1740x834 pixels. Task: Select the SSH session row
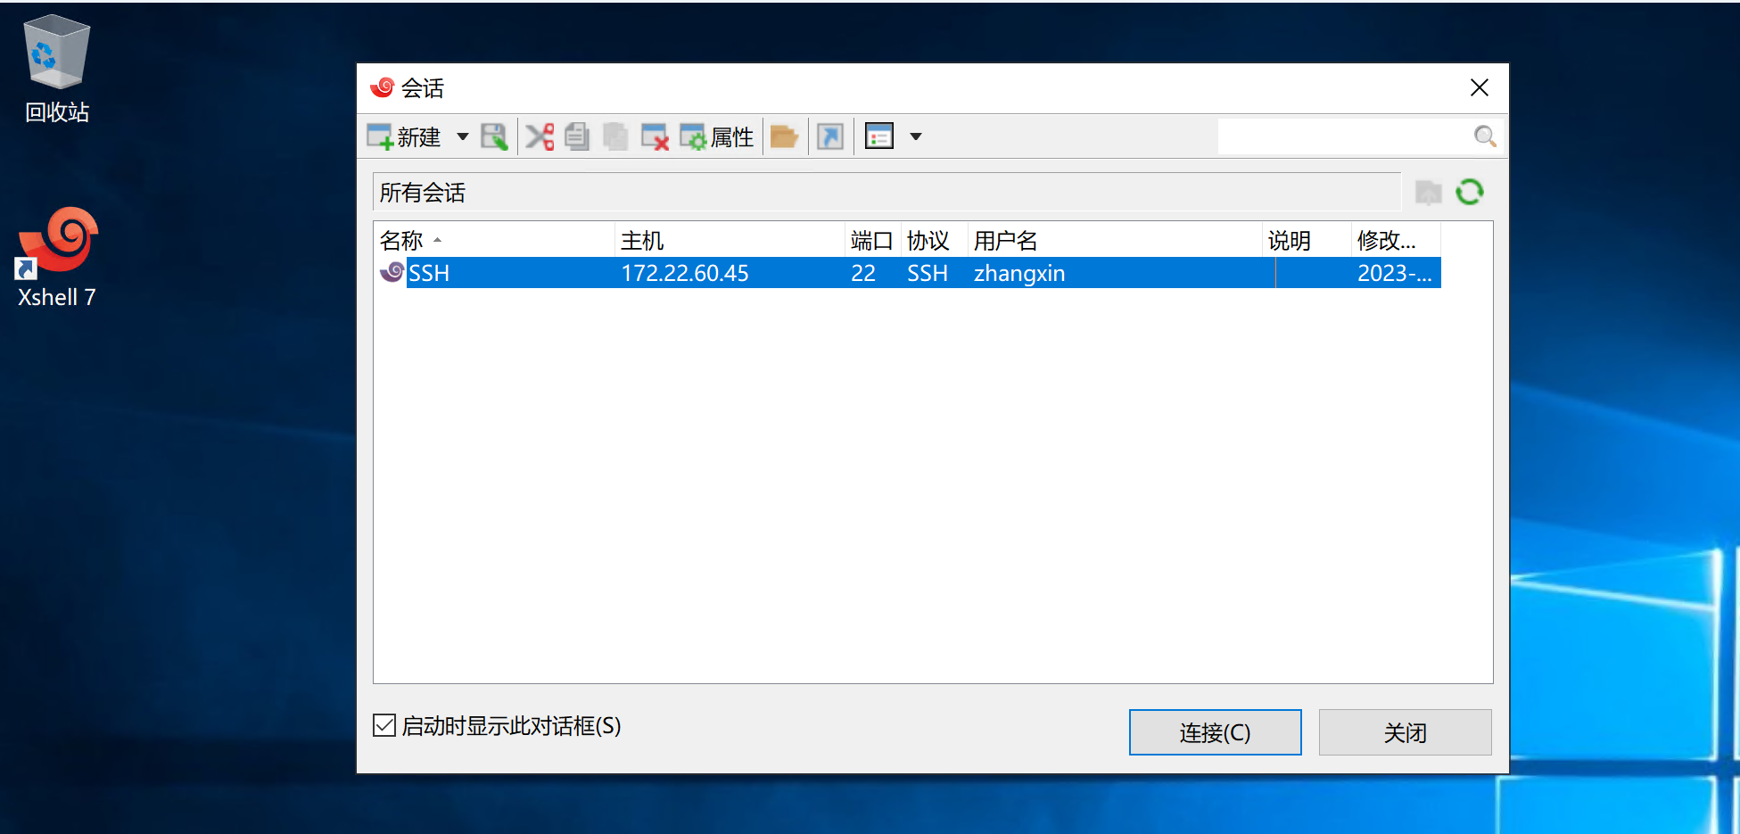pyautogui.click(x=713, y=273)
